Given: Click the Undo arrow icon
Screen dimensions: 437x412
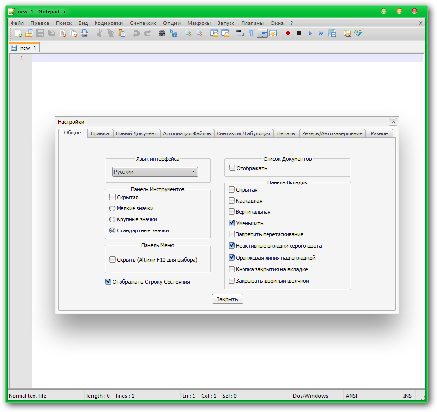Looking at the screenshot, I should click(x=136, y=34).
